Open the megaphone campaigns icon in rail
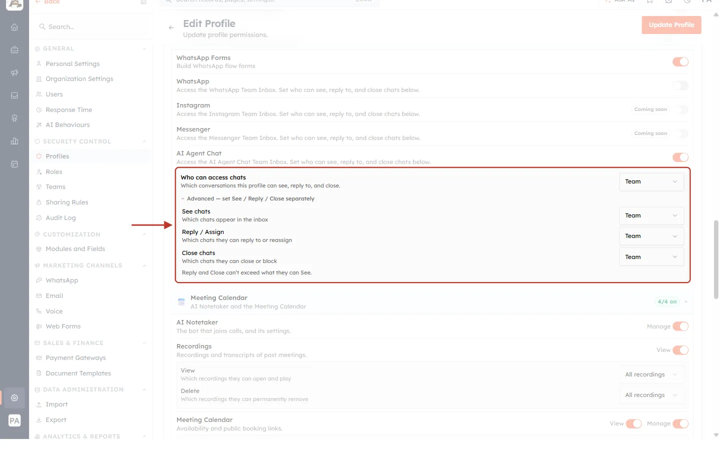The image size is (720, 450). click(x=14, y=72)
